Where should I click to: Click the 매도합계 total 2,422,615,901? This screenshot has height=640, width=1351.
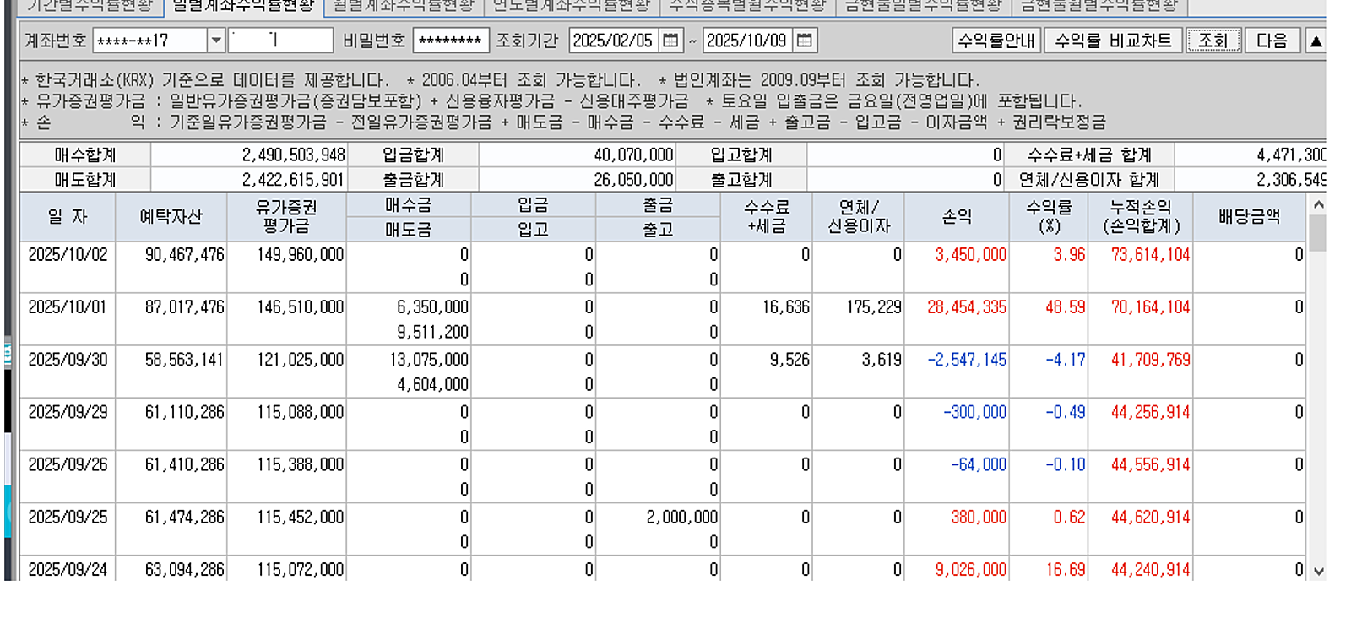click(294, 180)
